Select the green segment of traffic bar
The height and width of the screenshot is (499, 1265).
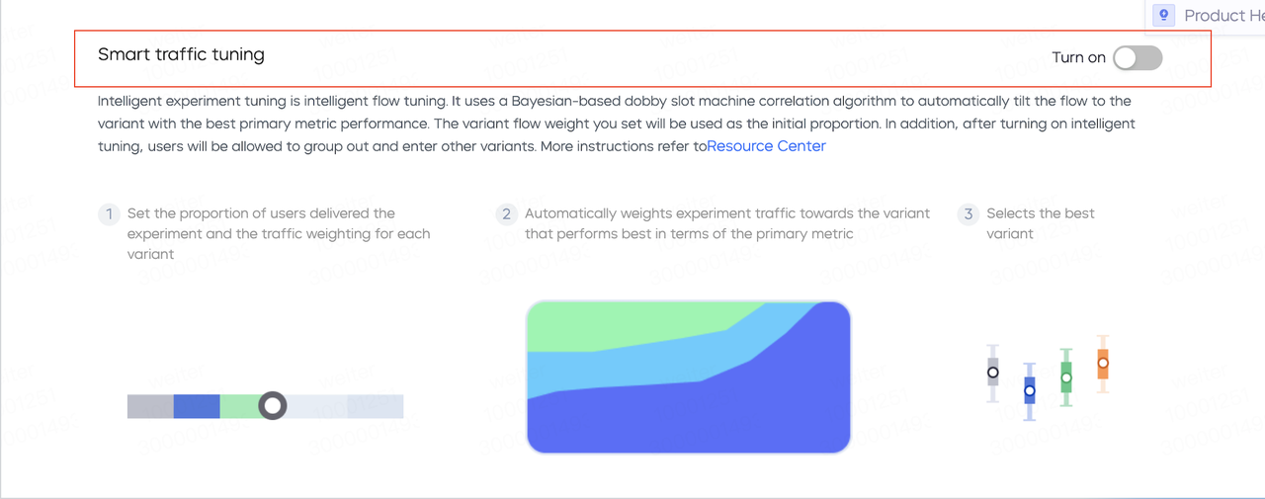tap(239, 406)
